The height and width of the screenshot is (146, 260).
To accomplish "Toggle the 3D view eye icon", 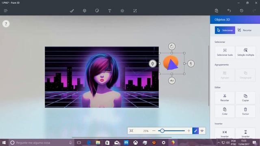I will coord(202,131).
